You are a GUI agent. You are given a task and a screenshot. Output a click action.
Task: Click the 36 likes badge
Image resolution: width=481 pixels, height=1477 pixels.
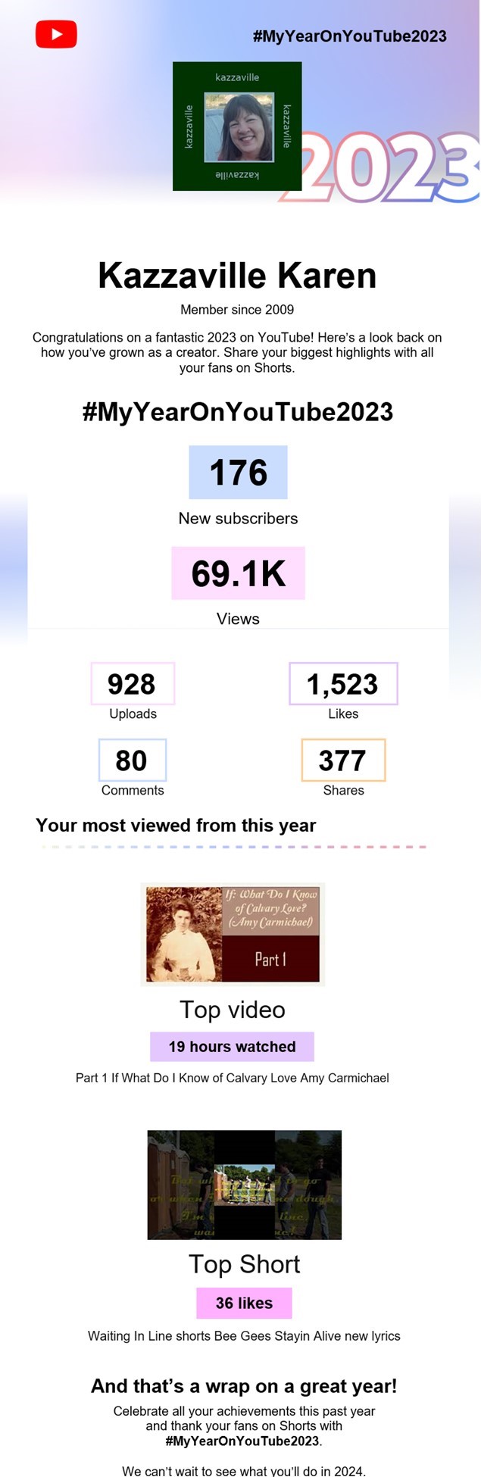244,1303
